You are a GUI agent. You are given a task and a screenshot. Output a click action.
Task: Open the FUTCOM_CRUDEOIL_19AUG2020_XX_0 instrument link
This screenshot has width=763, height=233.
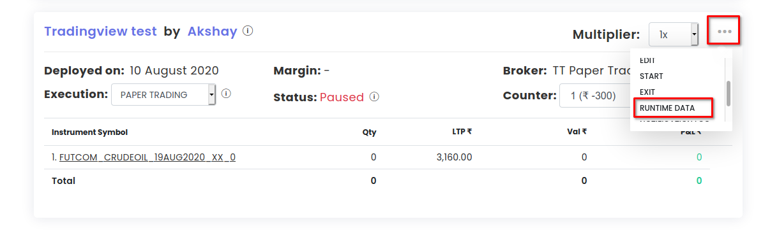[147, 157]
